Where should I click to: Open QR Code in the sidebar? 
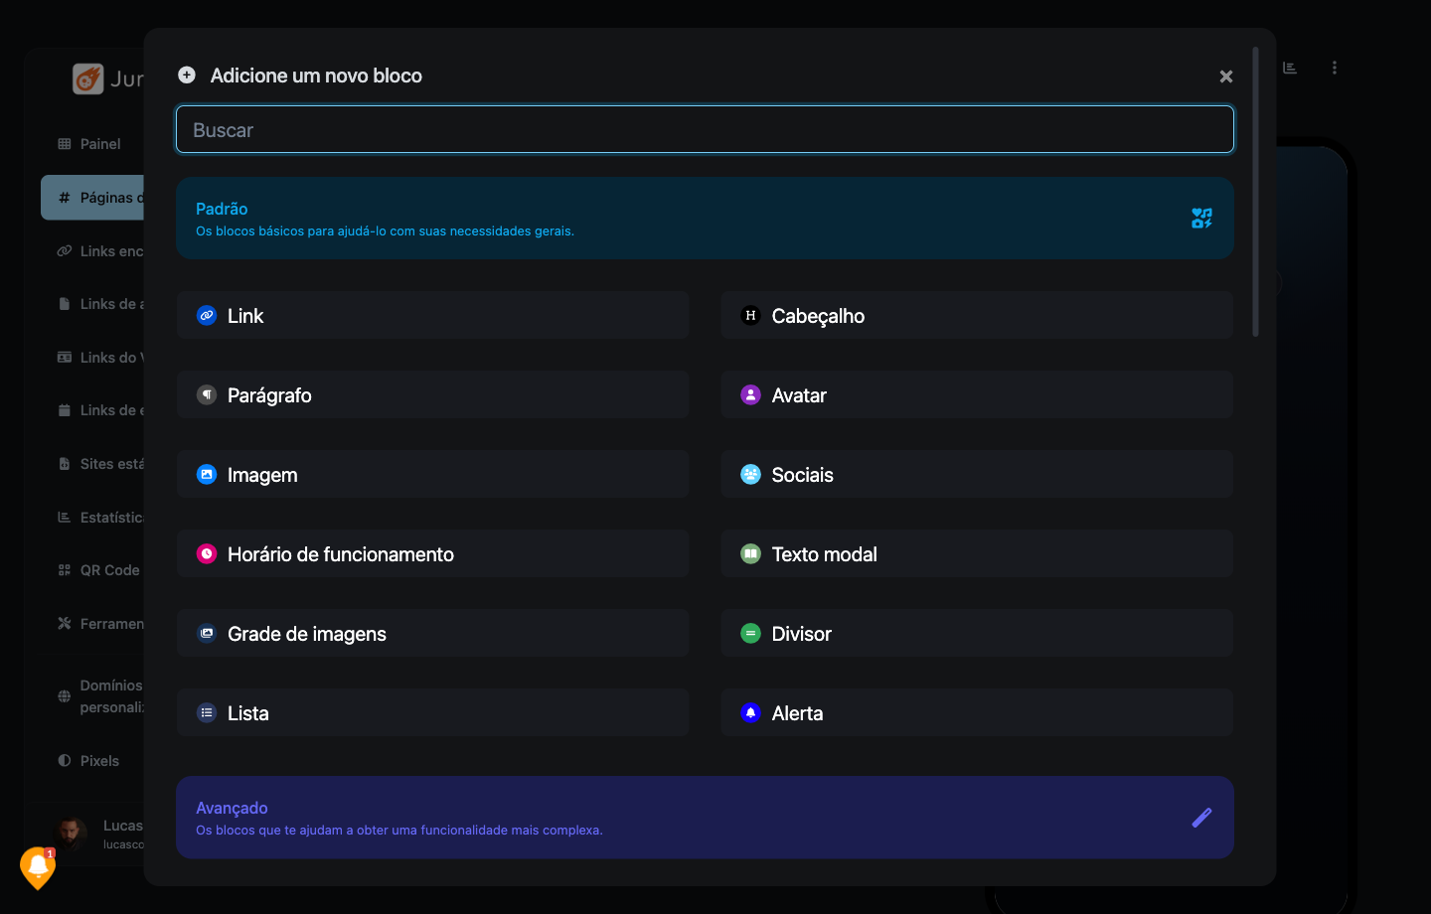tap(98, 570)
